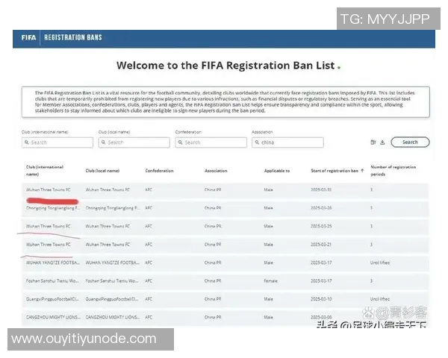Sort by the Applicable to column header
Image resolution: width=448 pixels, height=358 pixels.
tap(276, 171)
